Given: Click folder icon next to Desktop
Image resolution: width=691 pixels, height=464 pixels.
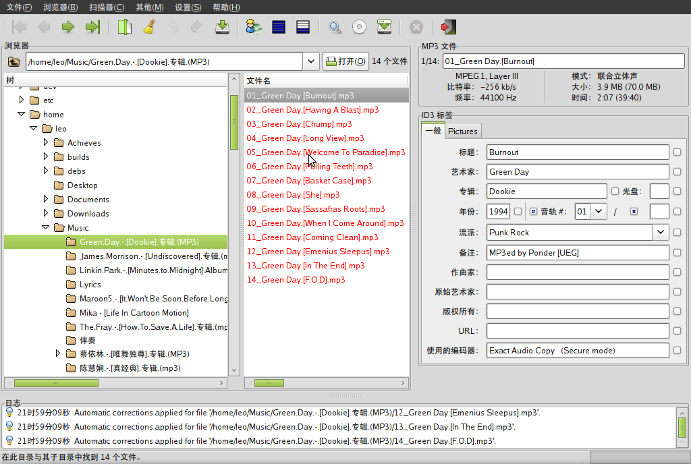Looking at the screenshot, I should [59, 185].
